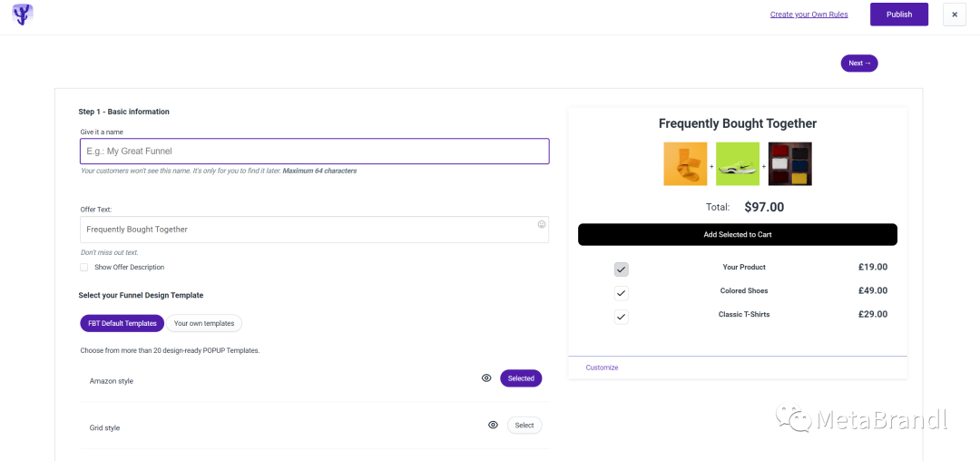980x461 pixels.
Task: Preview the Grid style template
Action: pos(493,425)
